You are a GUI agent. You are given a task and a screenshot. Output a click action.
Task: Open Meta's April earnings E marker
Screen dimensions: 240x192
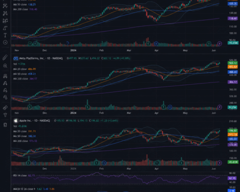[x=163, y=107]
